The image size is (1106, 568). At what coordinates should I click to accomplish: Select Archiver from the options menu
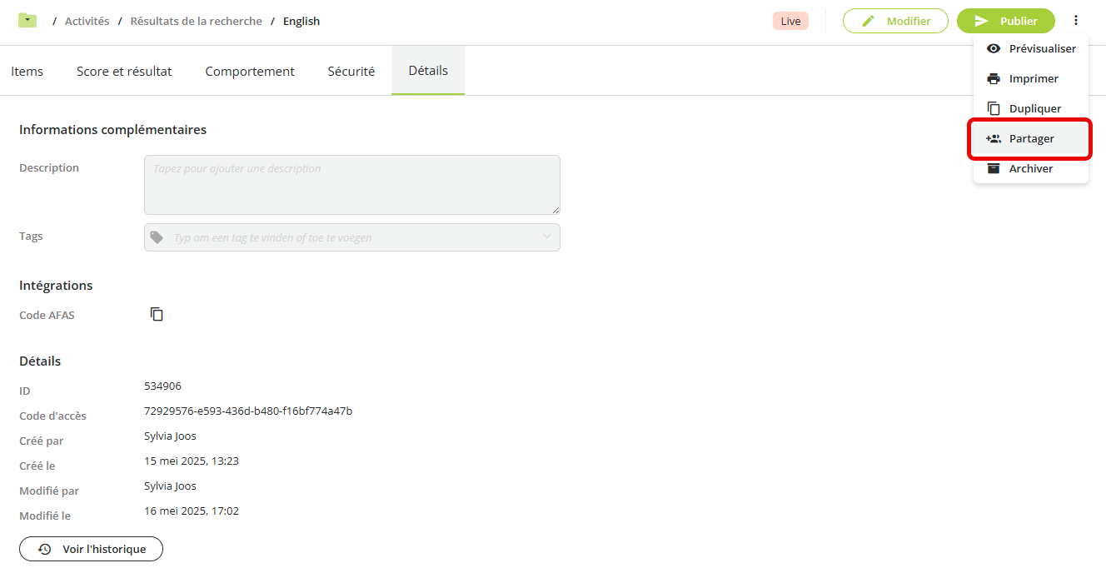[1031, 168]
